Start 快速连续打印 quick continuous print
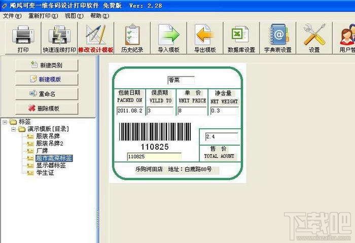This screenshot has height=243, width=355. point(59,38)
